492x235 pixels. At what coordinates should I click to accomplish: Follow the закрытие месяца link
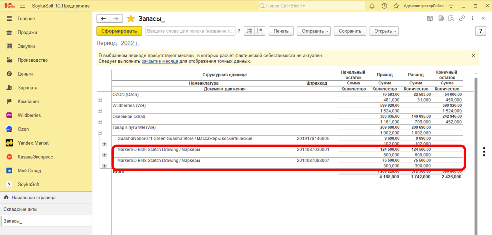(x=160, y=61)
